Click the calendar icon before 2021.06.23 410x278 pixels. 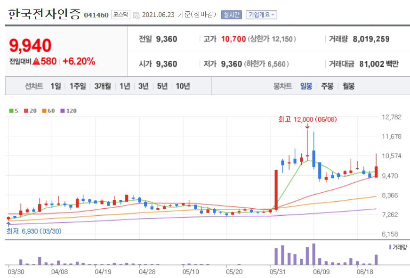pyautogui.click(x=137, y=15)
